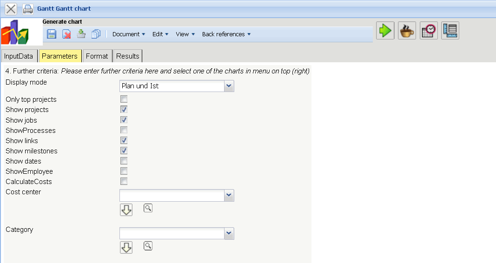496x263 pixels.
Task: Click the printer icon in the title bar
Action: point(28,9)
